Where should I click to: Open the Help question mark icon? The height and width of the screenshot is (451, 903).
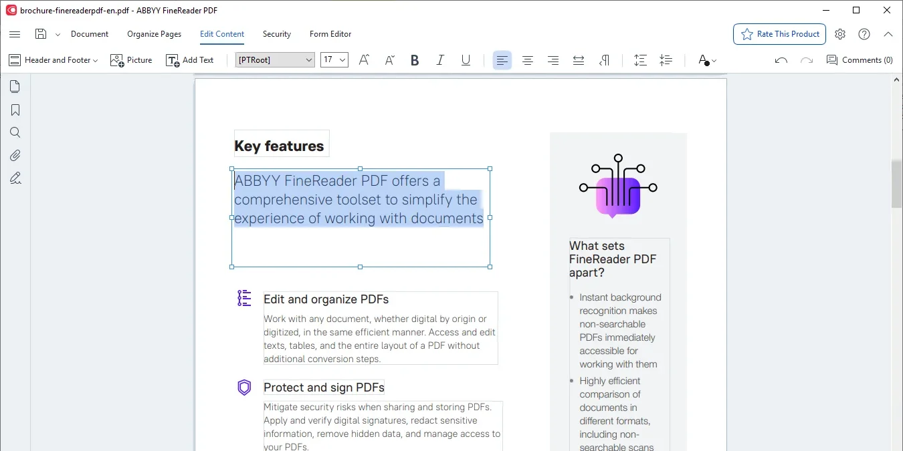point(864,34)
